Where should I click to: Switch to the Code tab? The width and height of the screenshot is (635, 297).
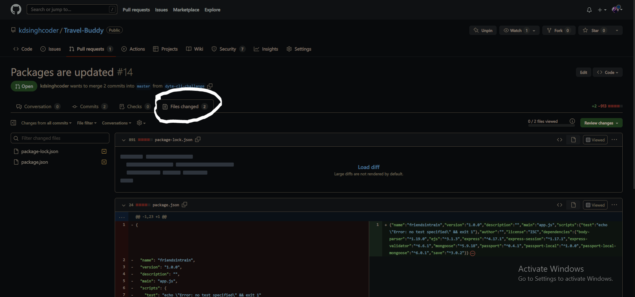(23, 49)
